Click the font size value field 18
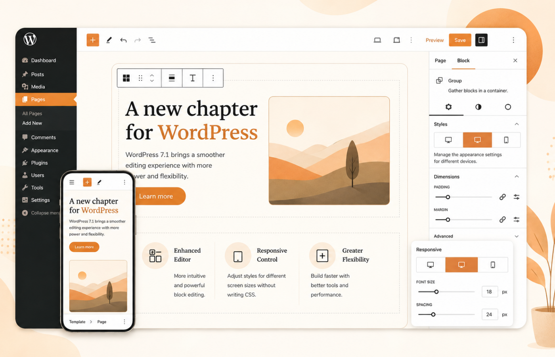Screen dimensions: 555x357 point(490,292)
